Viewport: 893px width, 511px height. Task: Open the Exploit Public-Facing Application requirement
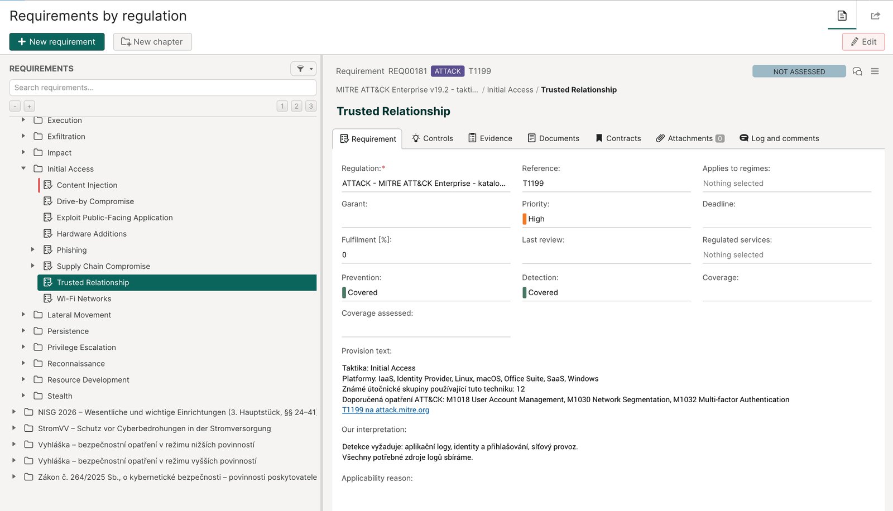tap(114, 218)
